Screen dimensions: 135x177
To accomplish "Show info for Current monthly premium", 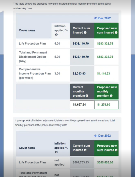I will 87,96.
